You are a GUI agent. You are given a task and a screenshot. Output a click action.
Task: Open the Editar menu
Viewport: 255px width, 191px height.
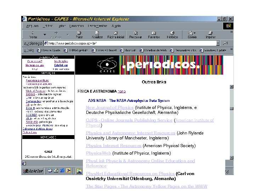[48, 26]
